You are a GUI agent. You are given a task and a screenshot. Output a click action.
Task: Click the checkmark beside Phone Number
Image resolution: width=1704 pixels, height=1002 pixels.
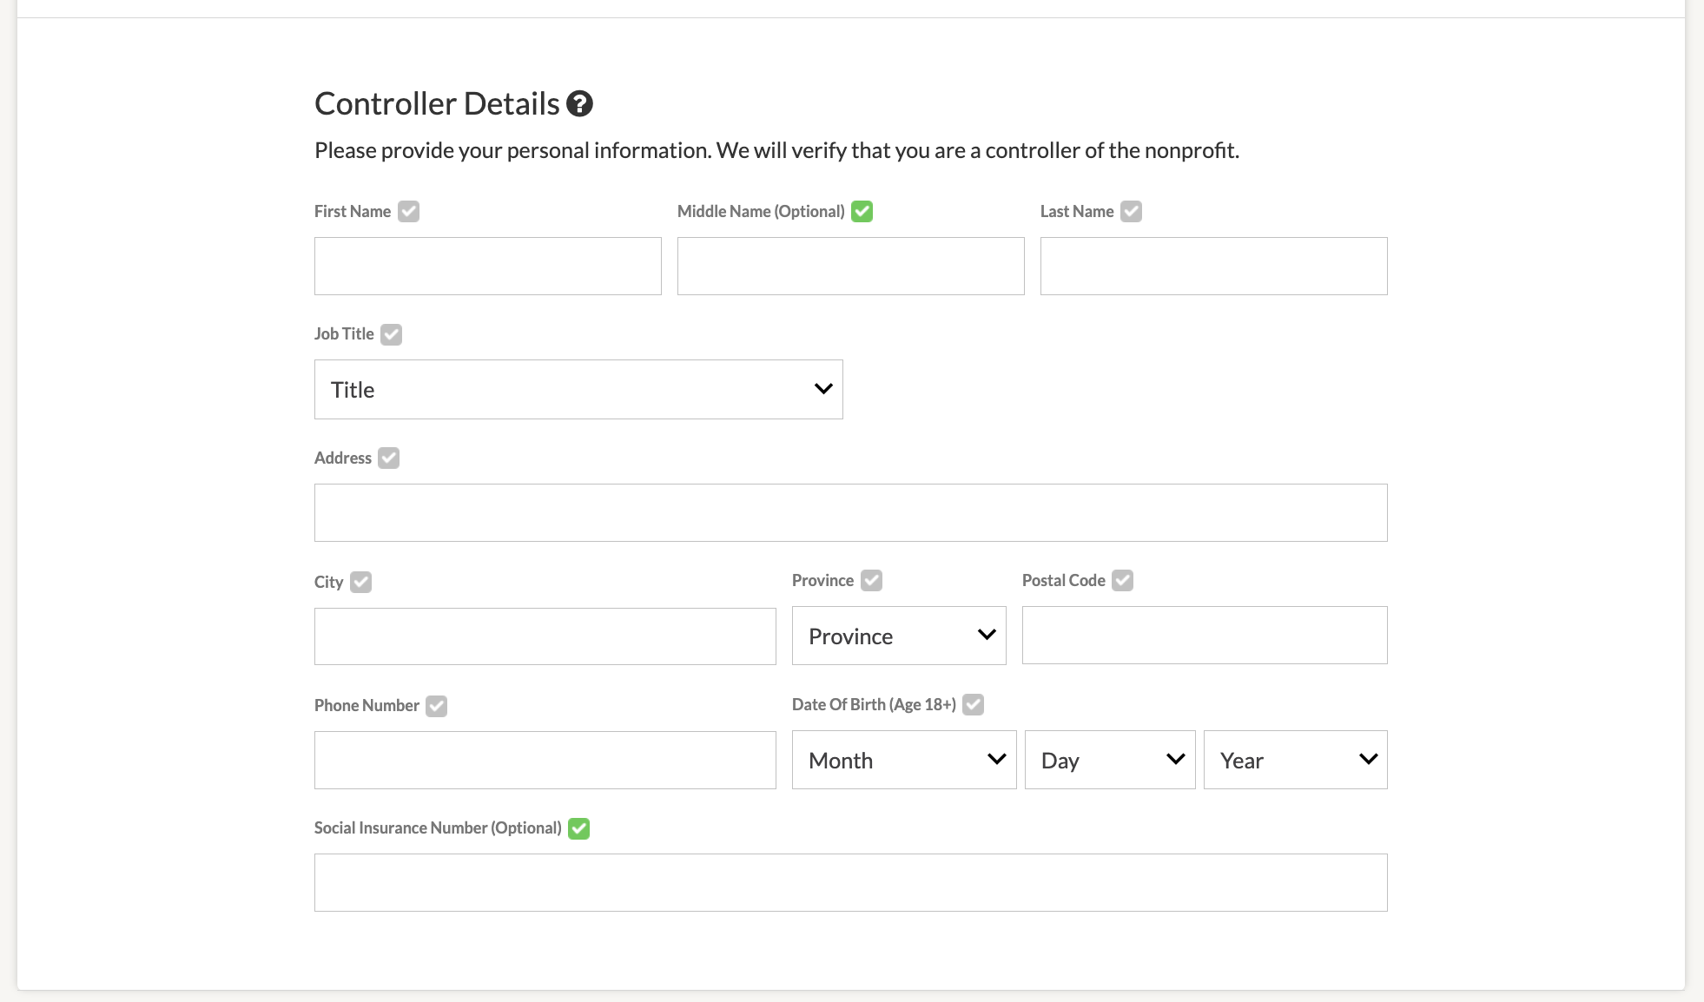(x=436, y=706)
